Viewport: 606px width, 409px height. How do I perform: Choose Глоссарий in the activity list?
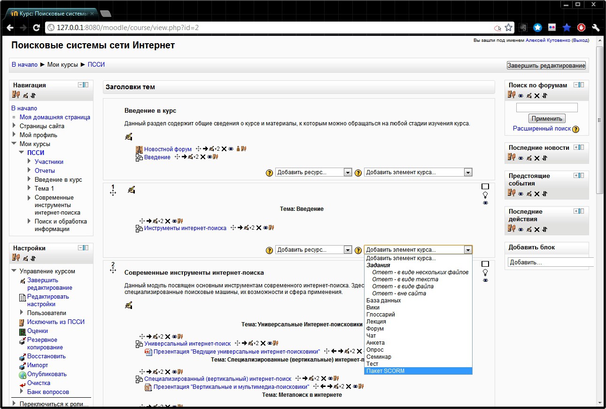[x=381, y=315]
